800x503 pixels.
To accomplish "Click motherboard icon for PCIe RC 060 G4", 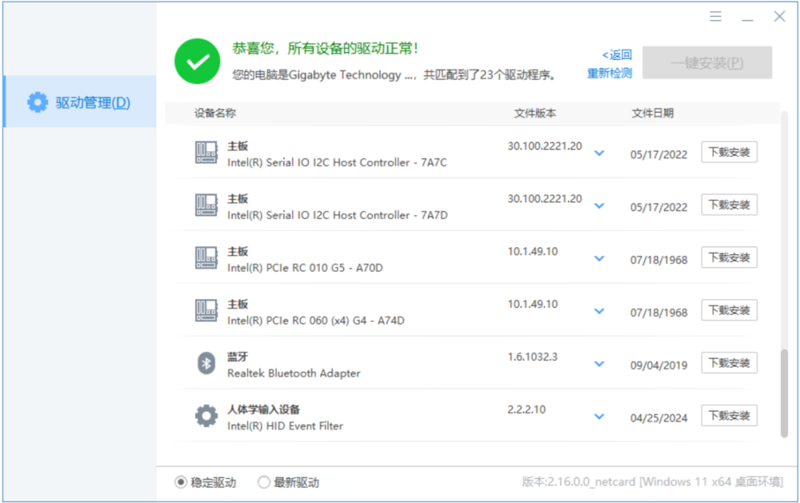I will [206, 311].
